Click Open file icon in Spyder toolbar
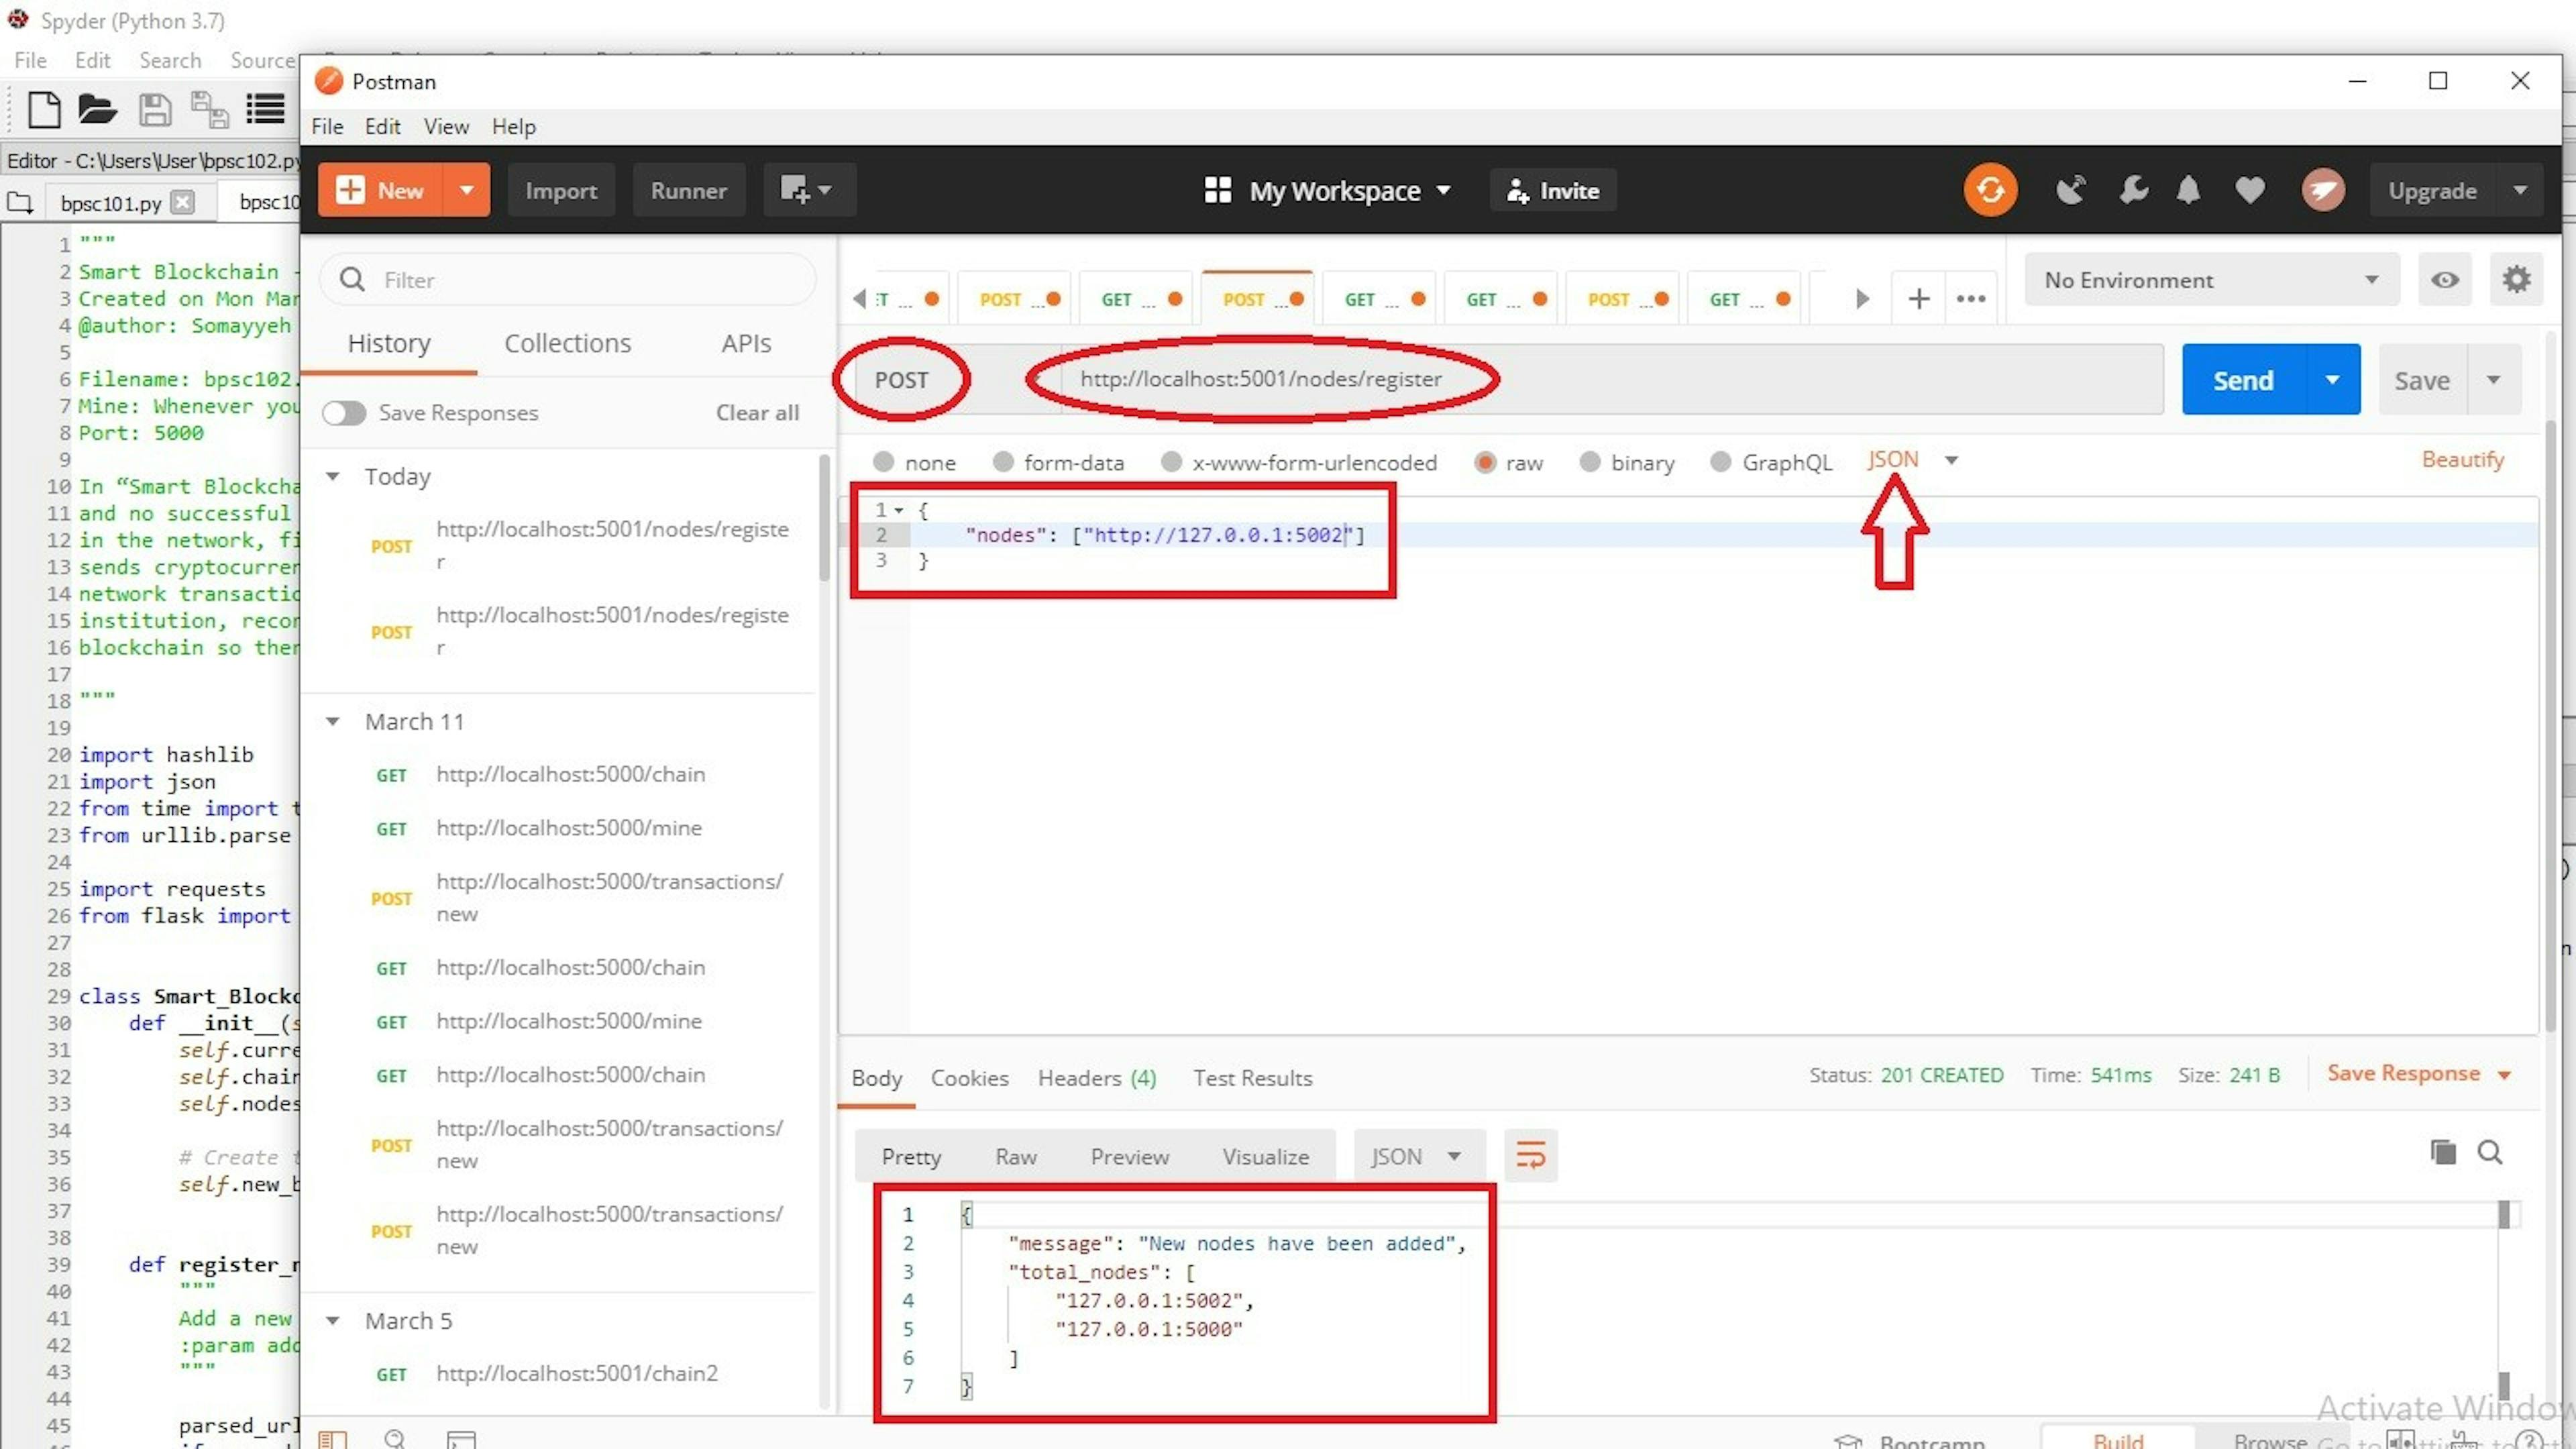Viewport: 2576px width, 1449px height. [x=97, y=109]
